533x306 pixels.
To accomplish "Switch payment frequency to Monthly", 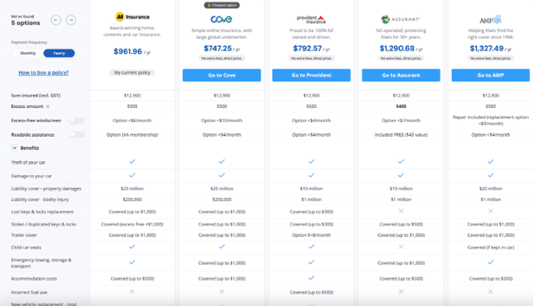I will click(x=28, y=53).
